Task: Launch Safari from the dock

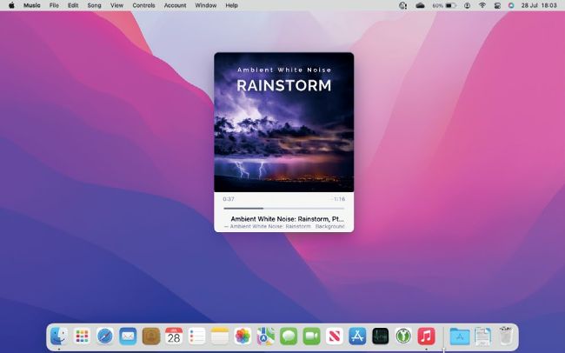Action: pyautogui.click(x=105, y=336)
